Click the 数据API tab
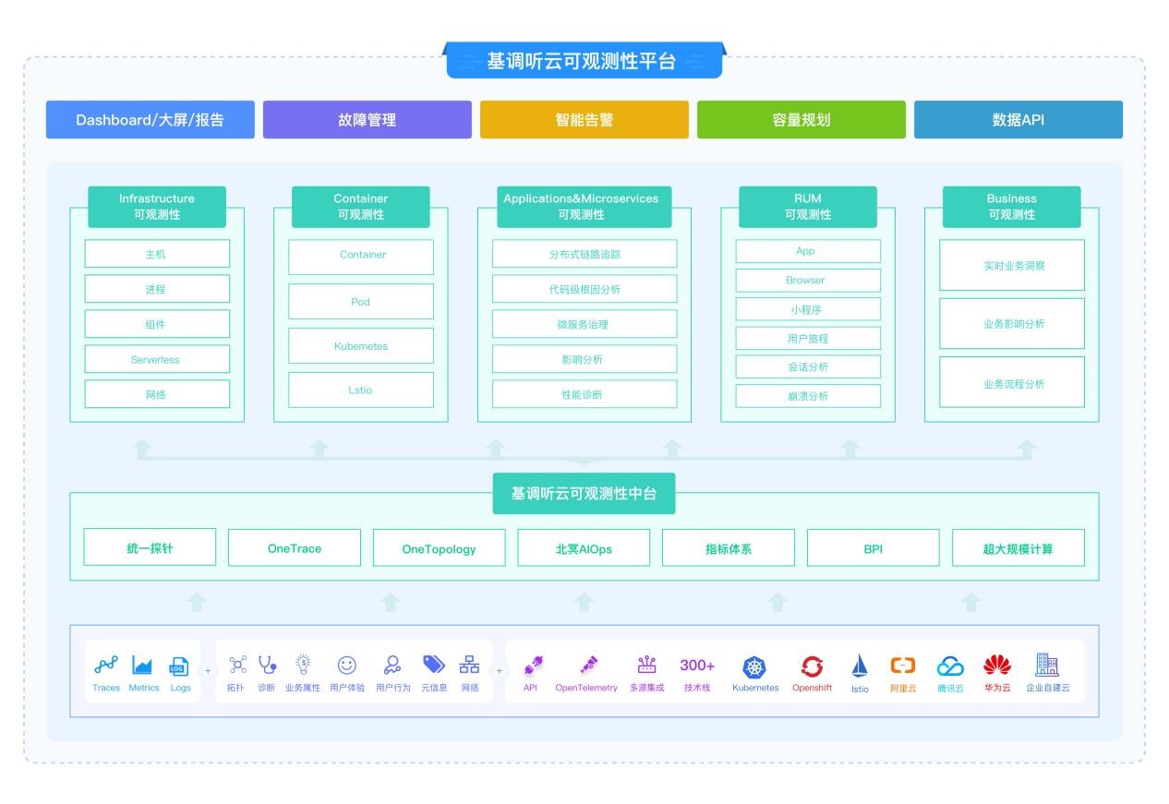Screen dimensions: 1169x804 (1018, 120)
